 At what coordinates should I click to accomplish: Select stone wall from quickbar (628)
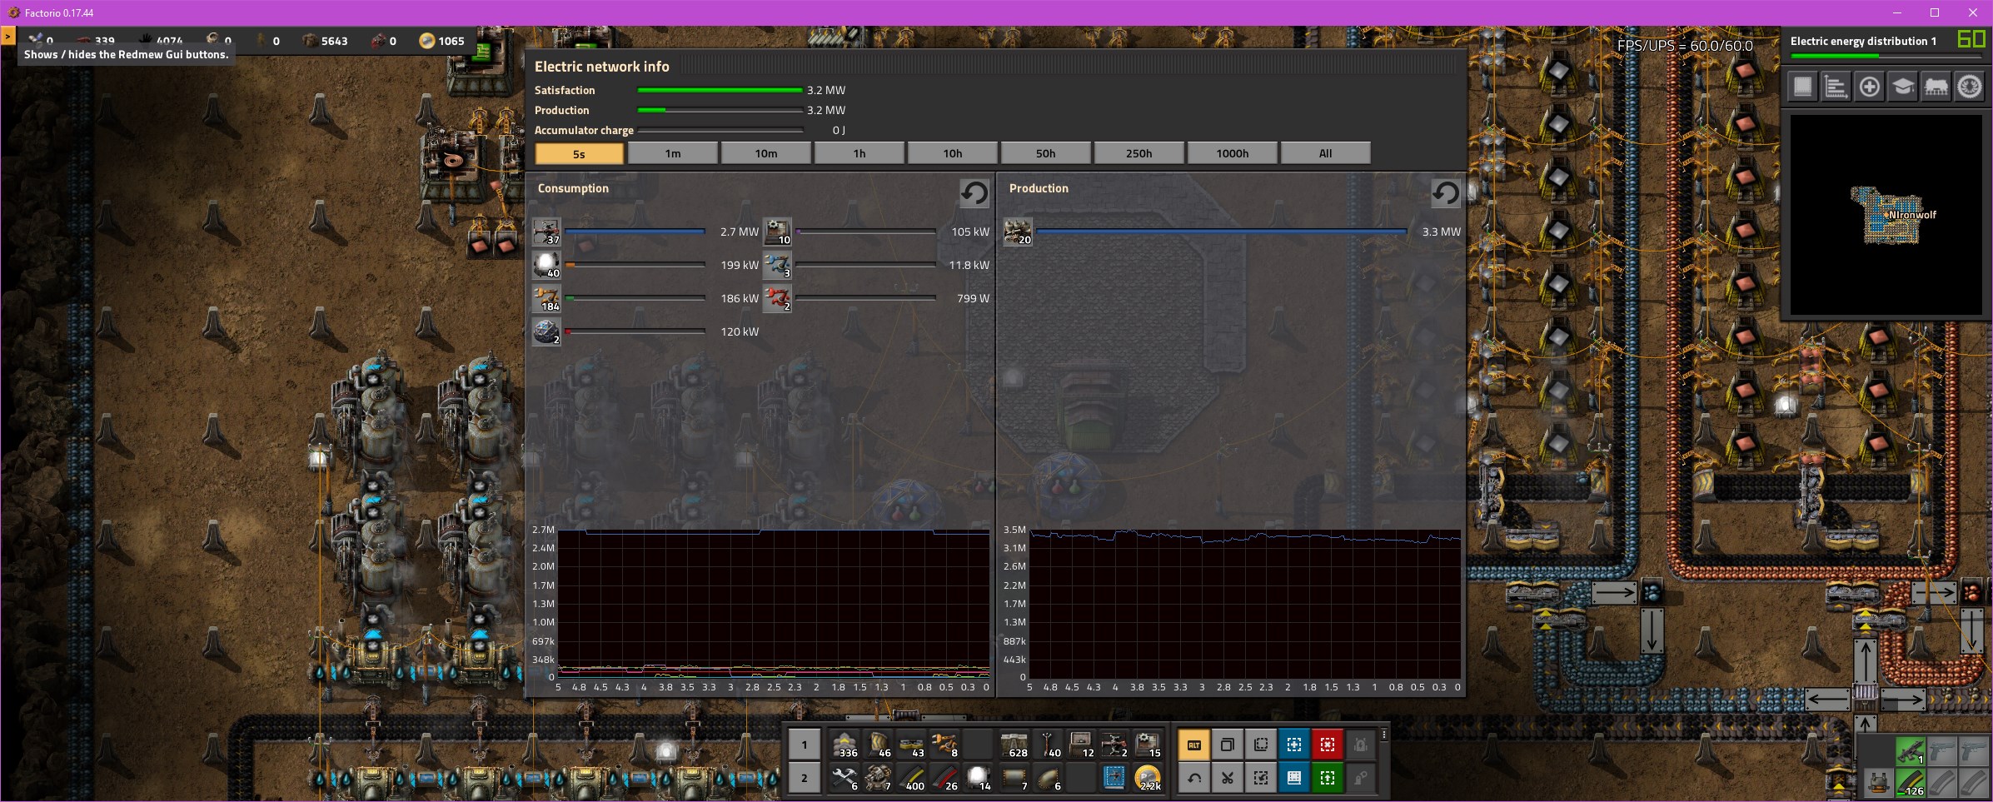1014,745
